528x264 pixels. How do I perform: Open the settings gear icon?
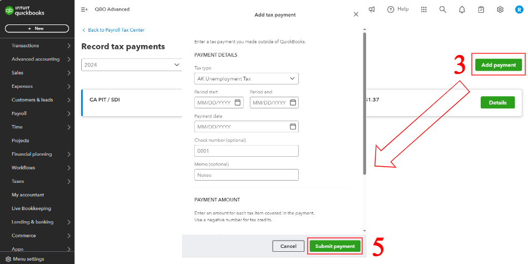point(500,9)
